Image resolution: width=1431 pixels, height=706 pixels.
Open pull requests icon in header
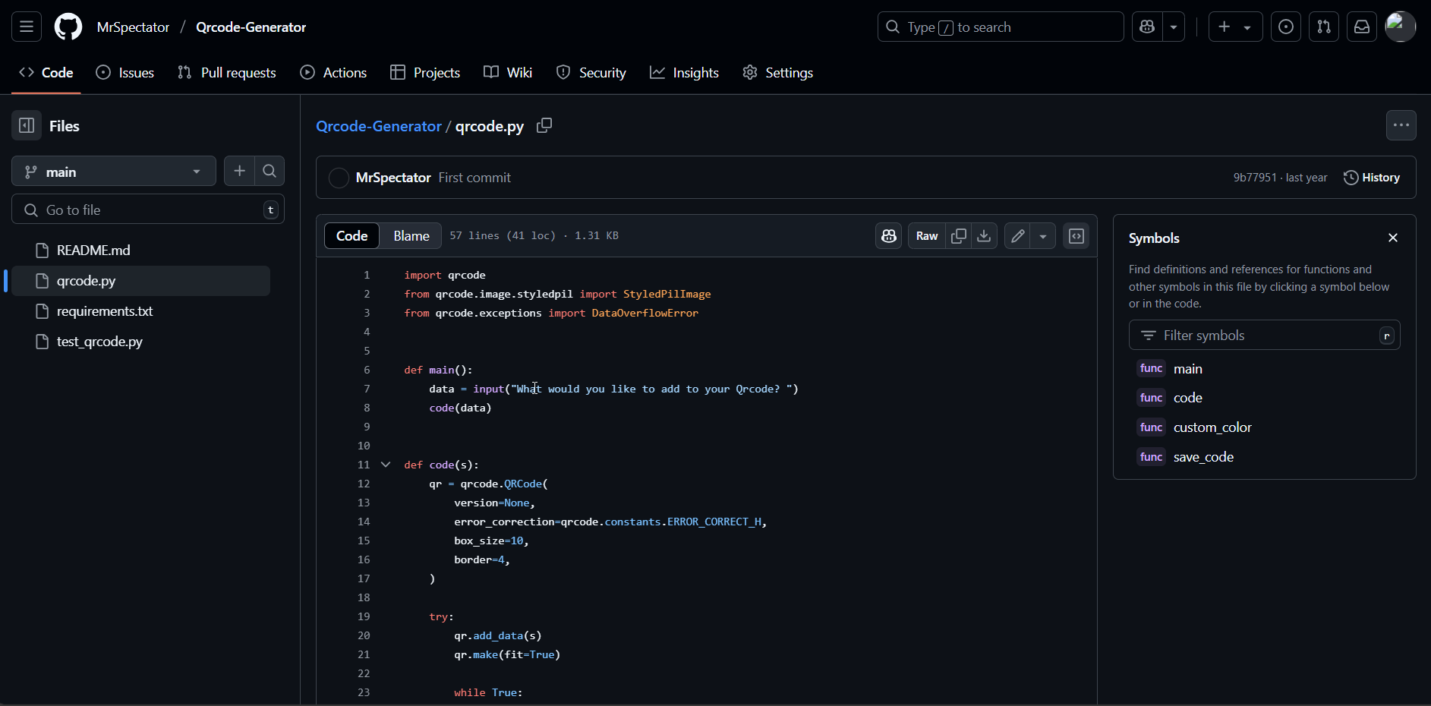pyautogui.click(x=1324, y=27)
